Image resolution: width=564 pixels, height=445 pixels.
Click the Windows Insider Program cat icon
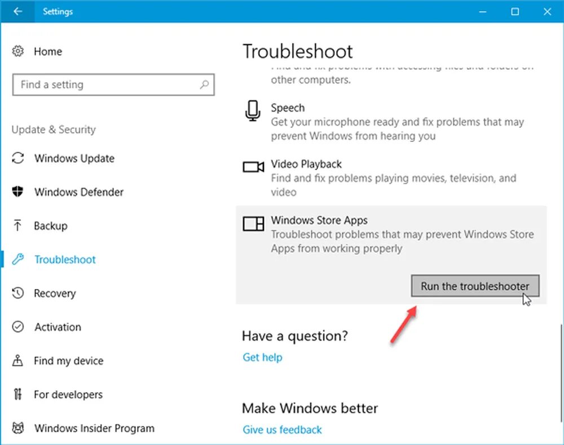(17, 428)
